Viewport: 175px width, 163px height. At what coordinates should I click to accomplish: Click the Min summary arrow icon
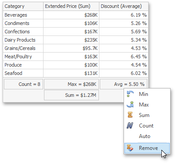click(x=130, y=94)
